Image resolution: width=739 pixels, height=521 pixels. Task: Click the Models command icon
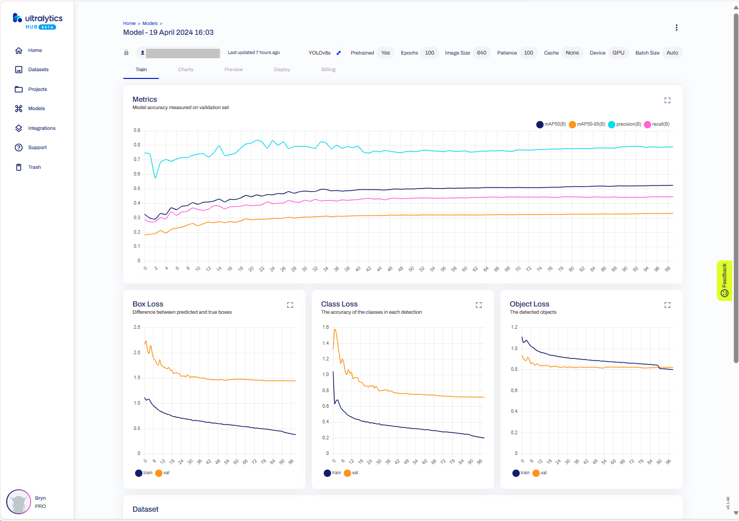click(x=19, y=109)
